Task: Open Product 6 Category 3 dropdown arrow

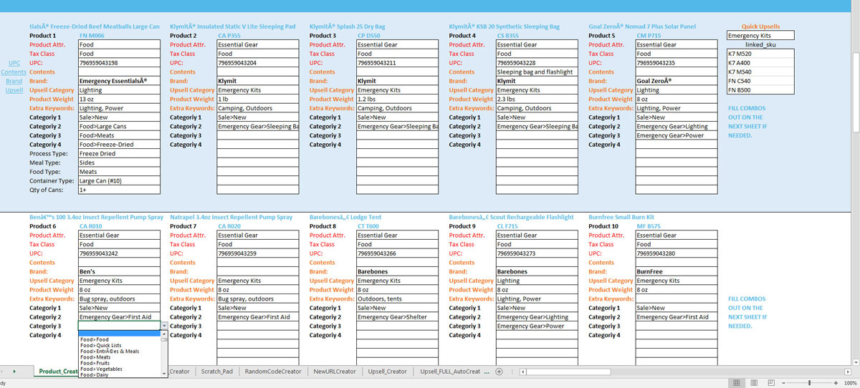Action: pyautogui.click(x=165, y=326)
